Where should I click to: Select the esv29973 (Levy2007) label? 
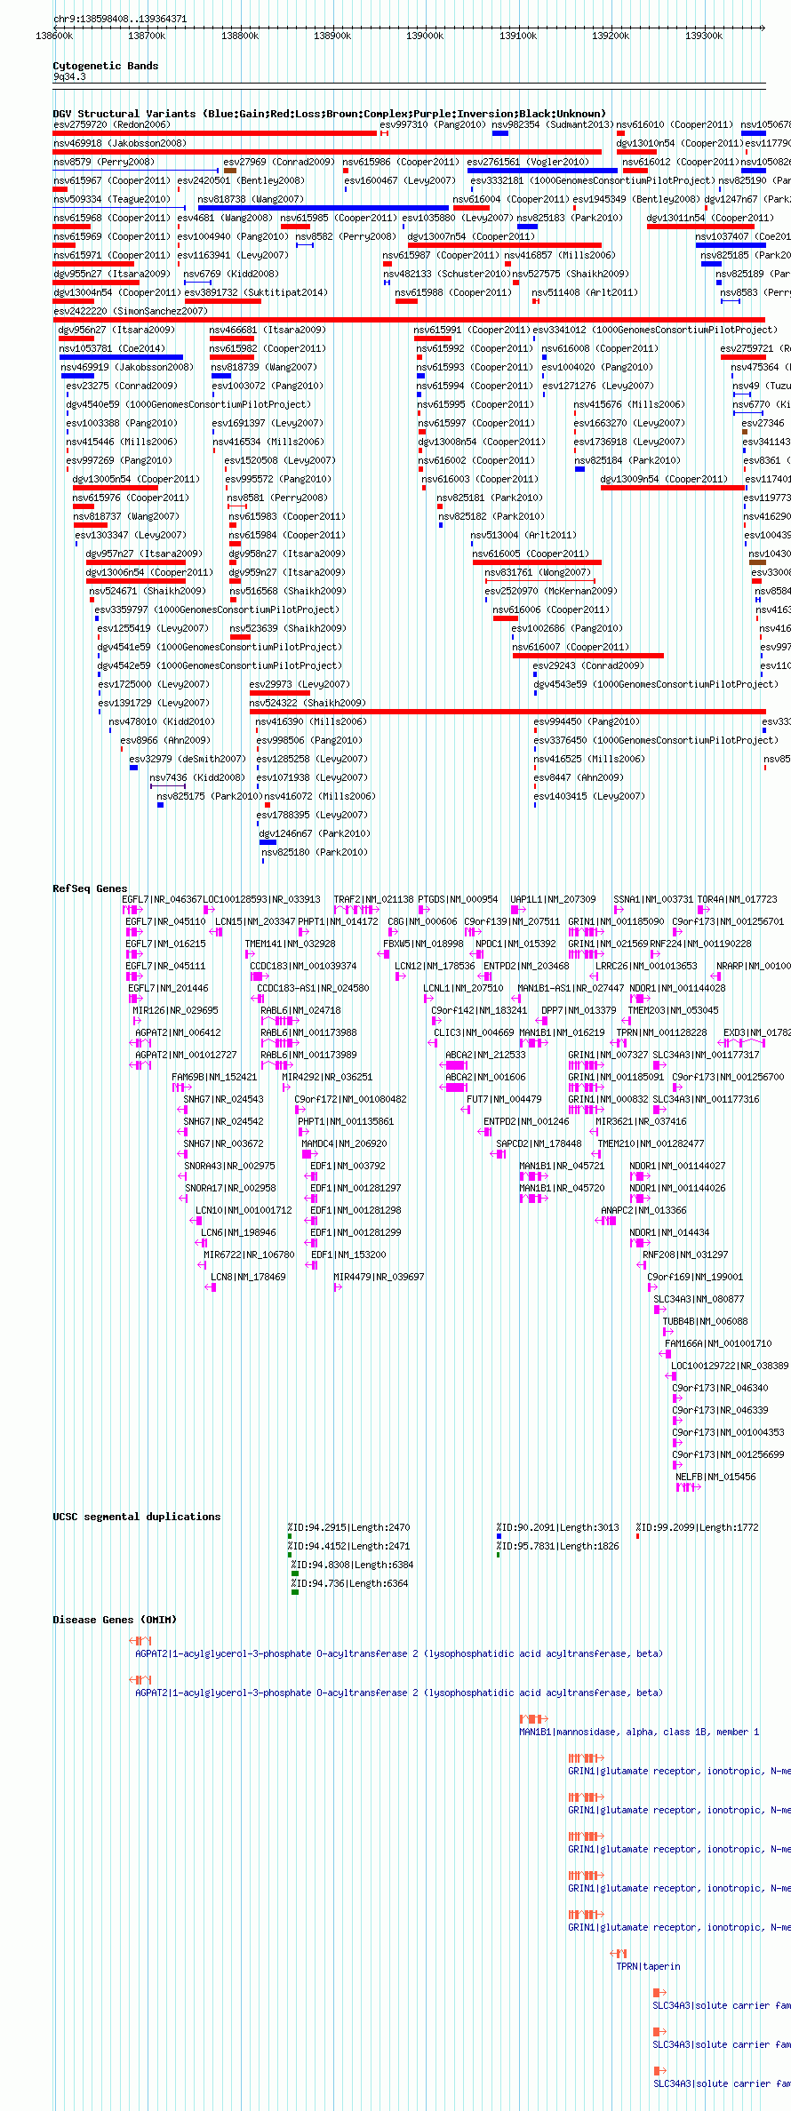[300, 684]
